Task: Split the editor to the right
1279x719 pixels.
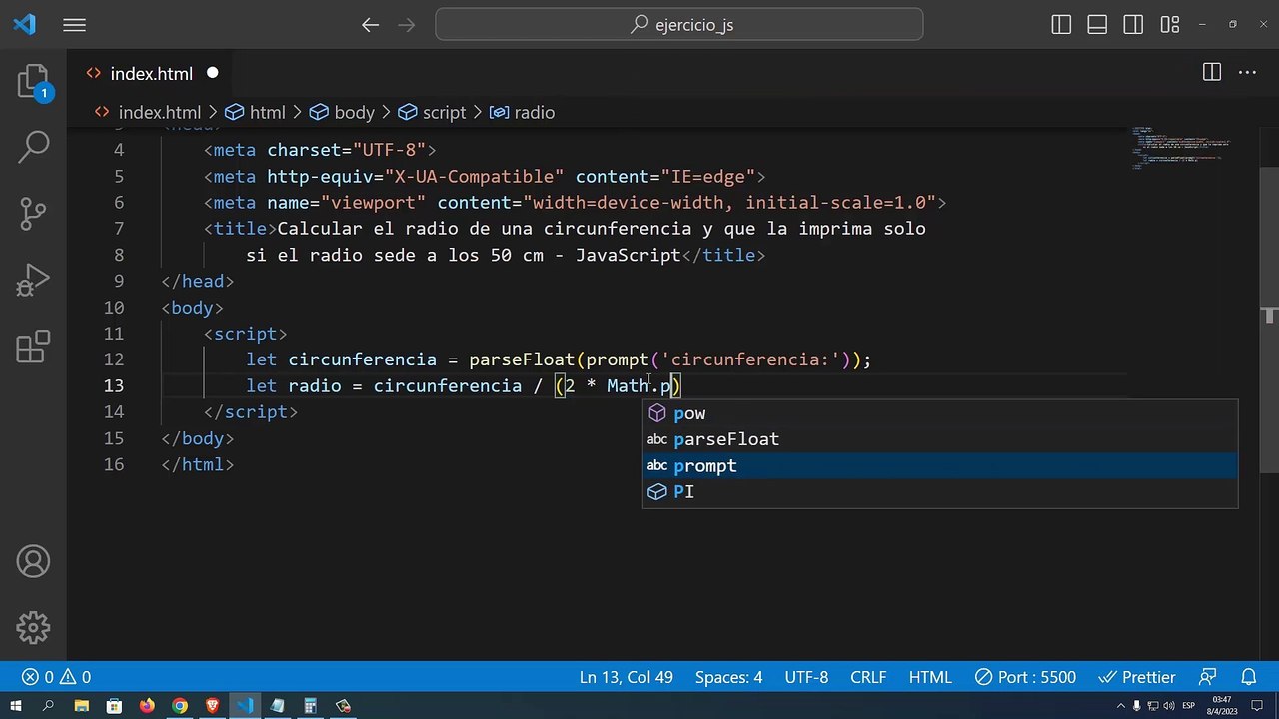Action: coord(1211,72)
